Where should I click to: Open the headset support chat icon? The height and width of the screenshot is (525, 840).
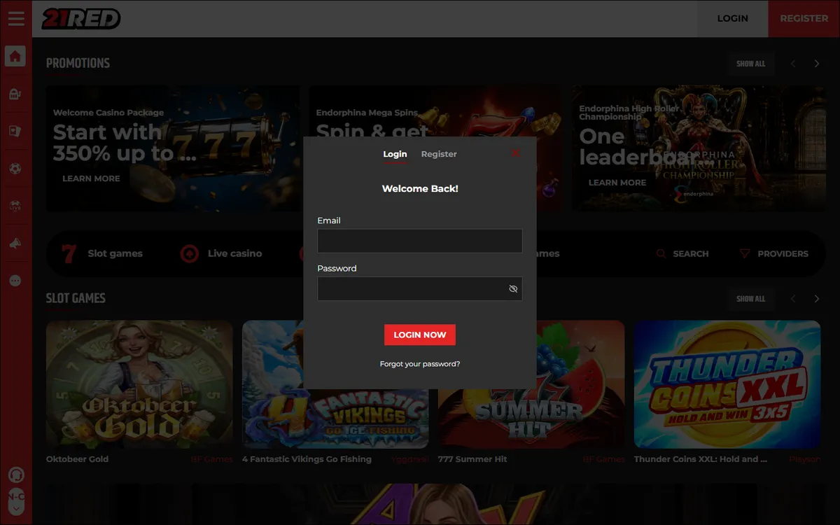click(x=15, y=475)
